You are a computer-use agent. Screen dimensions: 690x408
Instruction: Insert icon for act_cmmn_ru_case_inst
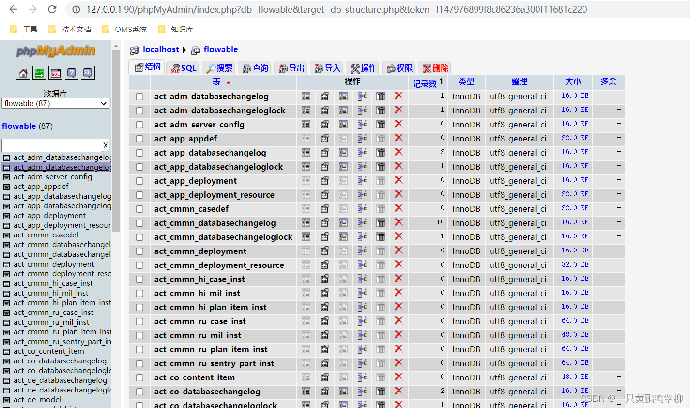(362, 321)
